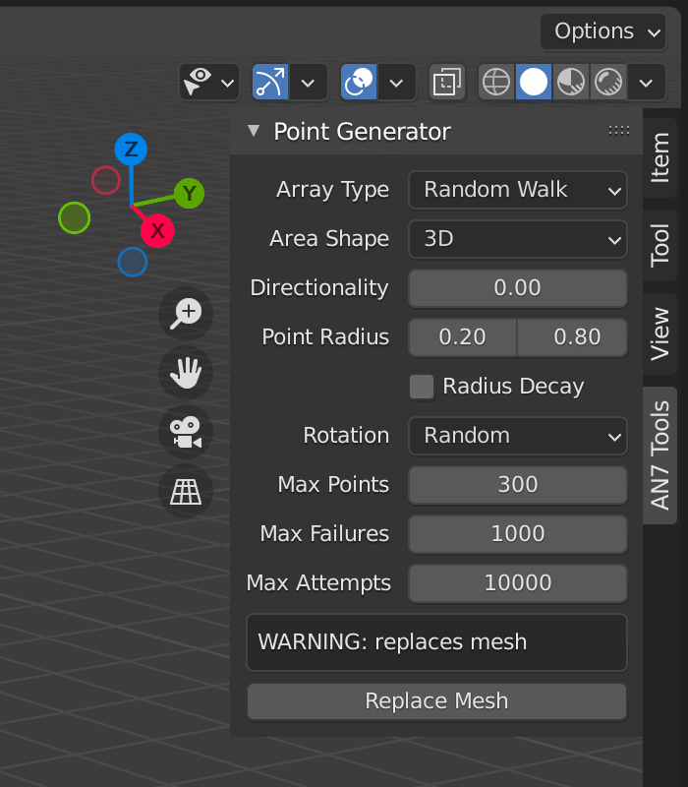Viewport: 688px width, 787px height.
Task: Click the Max Points field
Action: tap(518, 485)
